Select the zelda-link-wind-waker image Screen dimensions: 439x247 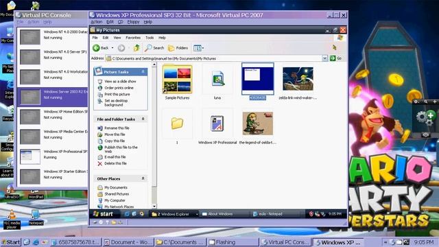tap(298, 79)
